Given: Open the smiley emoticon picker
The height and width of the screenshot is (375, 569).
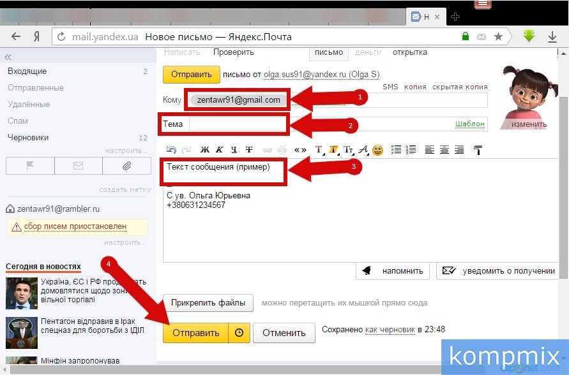Looking at the screenshot, I should 378,150.
